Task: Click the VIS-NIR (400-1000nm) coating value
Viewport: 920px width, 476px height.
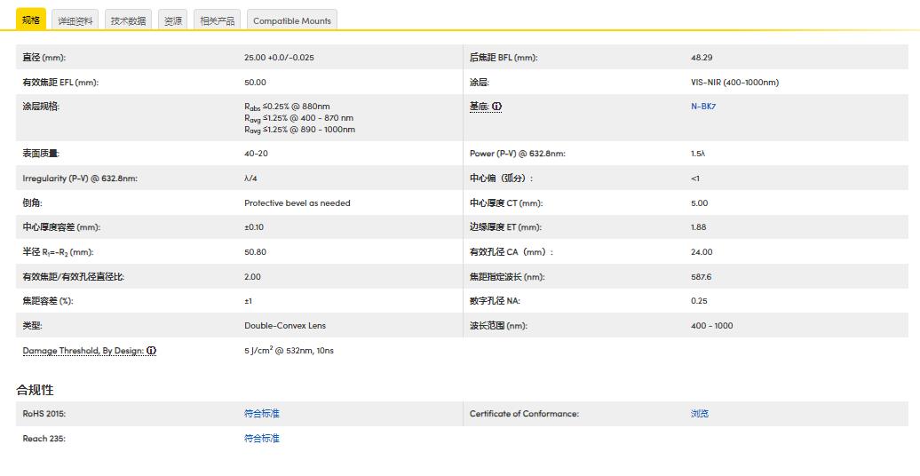Action: click(734, 83)
